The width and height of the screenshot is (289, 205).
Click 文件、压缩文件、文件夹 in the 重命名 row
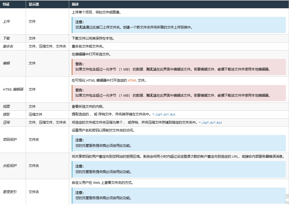coord(47,46)
